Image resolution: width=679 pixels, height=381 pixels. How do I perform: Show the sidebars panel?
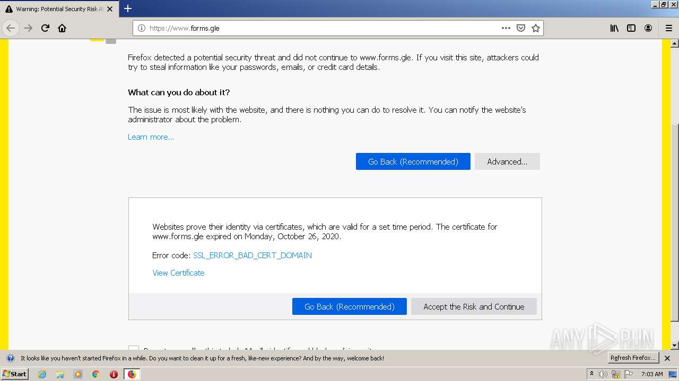631,28
